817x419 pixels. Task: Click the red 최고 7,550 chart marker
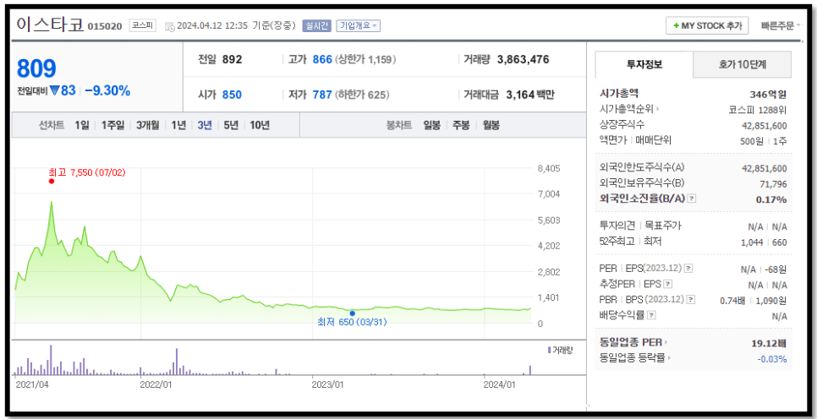(51, 181)
